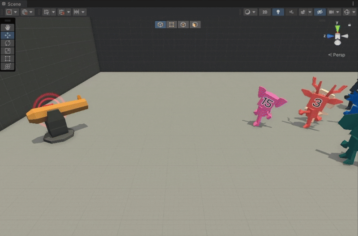Select the Move tool
Viewport: 358px width, 236px height.
pos(8,35)
